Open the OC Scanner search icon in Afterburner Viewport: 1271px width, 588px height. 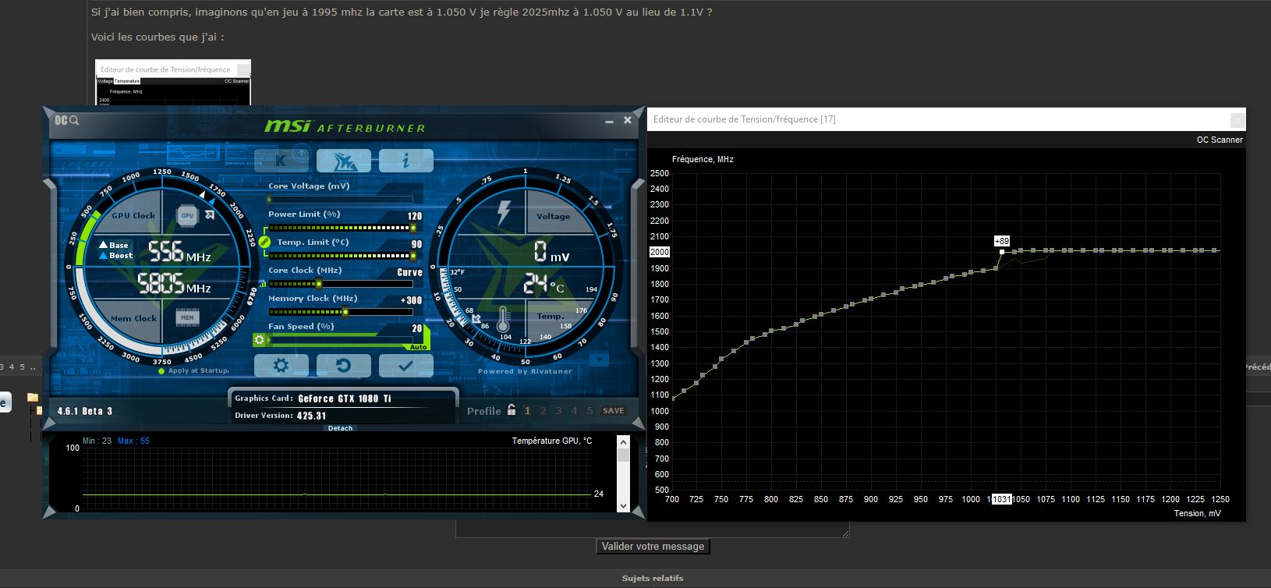pyautogui.click(x=67, y=120)
